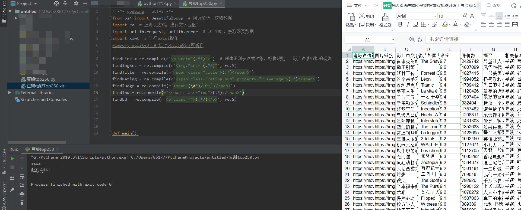This screenshot has width=521, height=210.
Task: Open the 文件 menu in spreadsheet
Action: click(358, 5)
